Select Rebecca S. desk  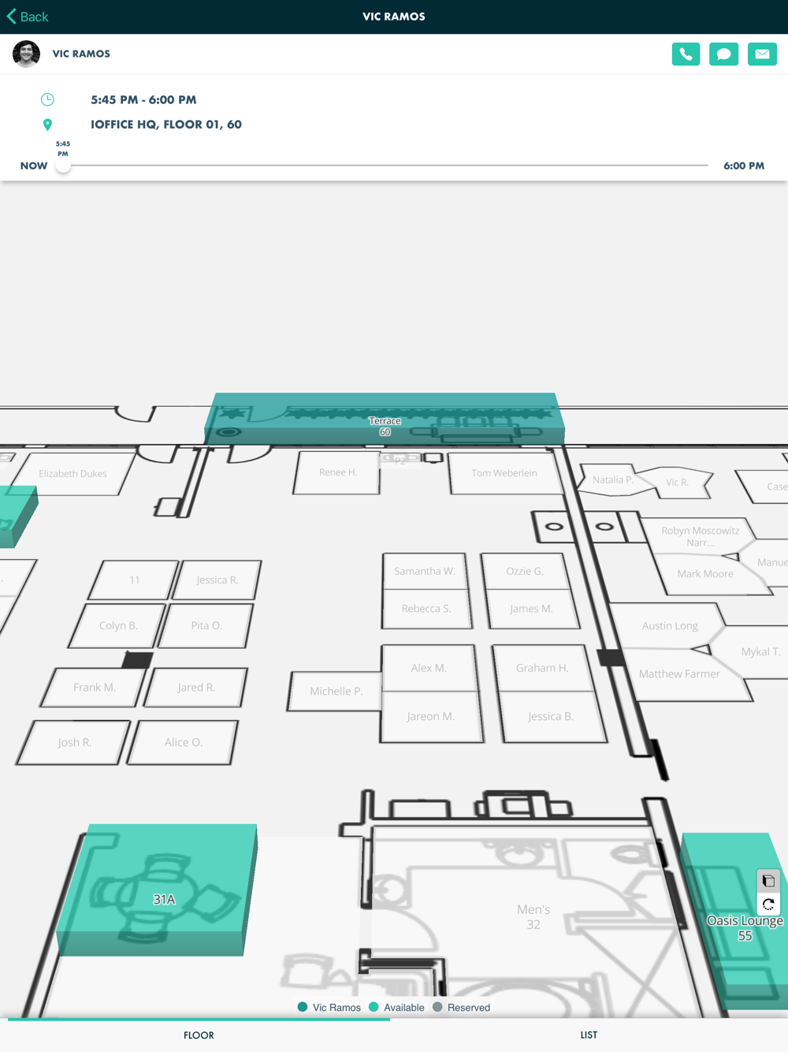tap(426, 609)
